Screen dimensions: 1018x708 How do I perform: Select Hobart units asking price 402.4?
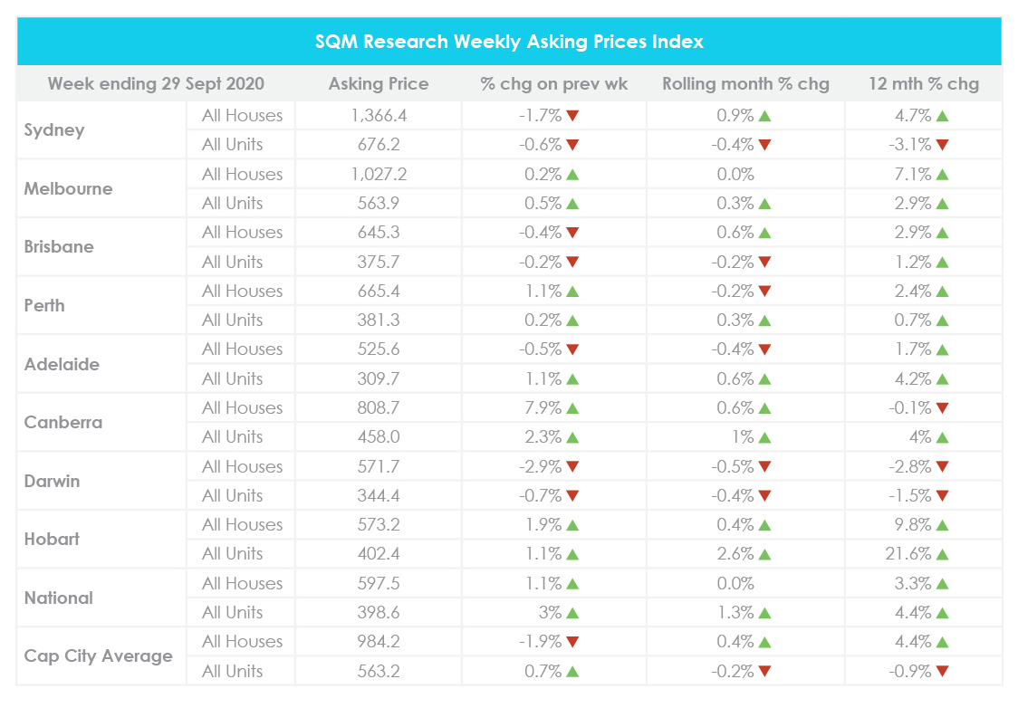tap(379, 554)
